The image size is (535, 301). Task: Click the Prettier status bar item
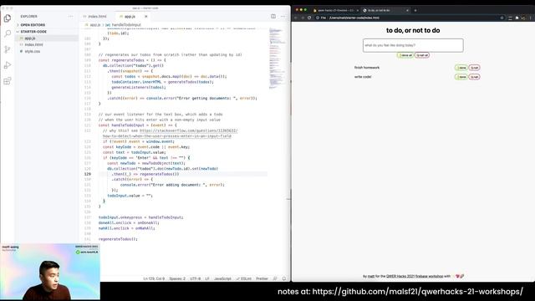pyautogui.click(x=262, y=278)
